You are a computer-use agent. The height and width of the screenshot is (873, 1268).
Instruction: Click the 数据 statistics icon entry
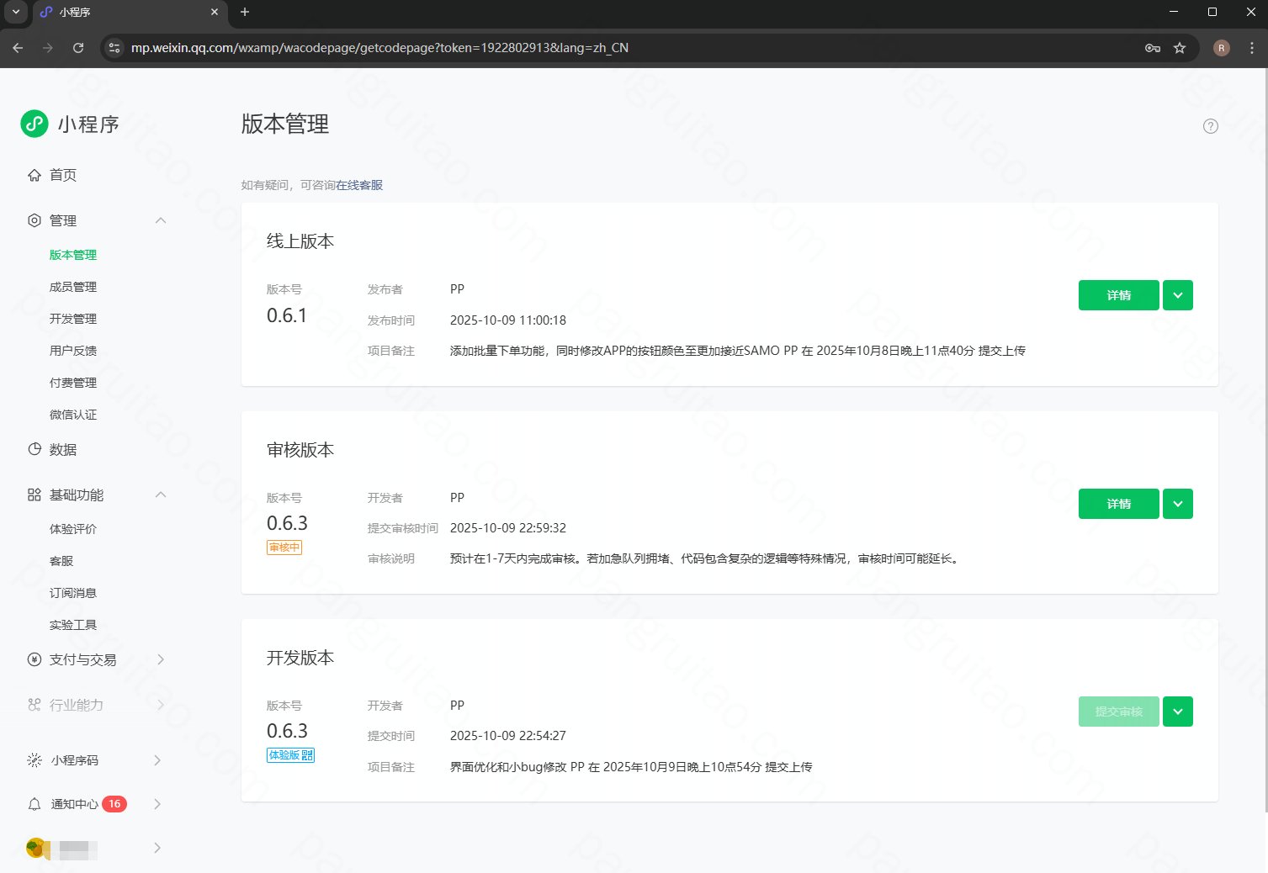pos(34,449)
